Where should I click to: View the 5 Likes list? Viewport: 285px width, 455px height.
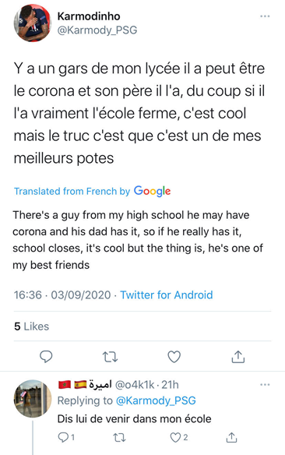(x=32, y=326)
